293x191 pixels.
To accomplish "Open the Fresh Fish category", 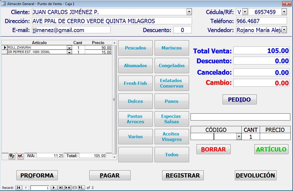I will 135,83.
